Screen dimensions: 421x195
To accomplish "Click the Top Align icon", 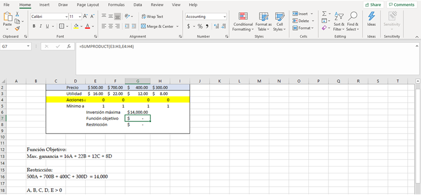I will point(104,16).
